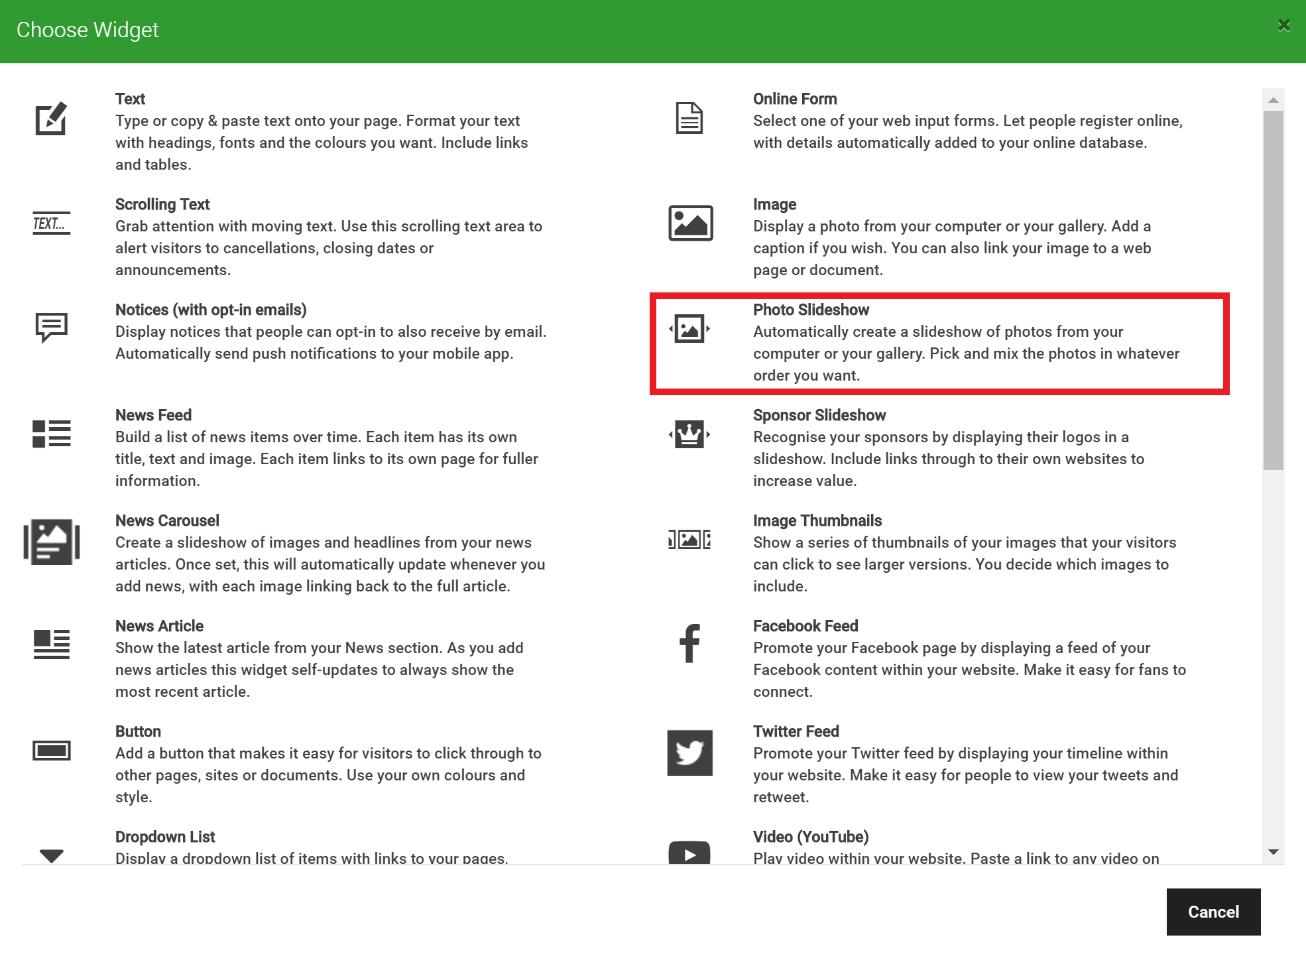Viewport: 1306px width, 976px height.
Task: Choose Notices (with opt-in emails) title
Action: pyautogui.click(x=211, y=310)
